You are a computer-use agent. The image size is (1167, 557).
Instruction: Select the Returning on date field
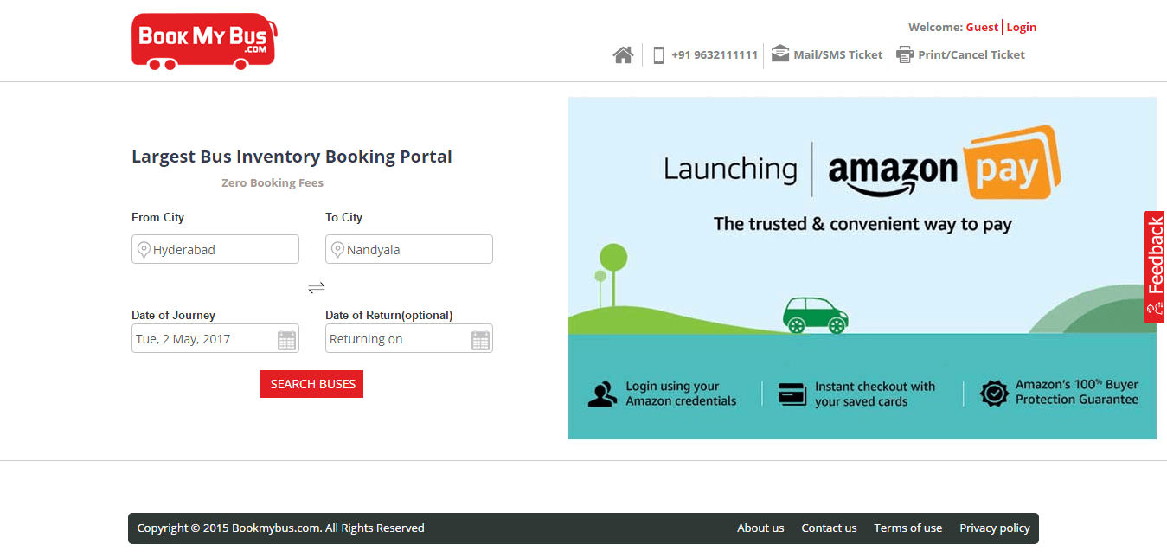pyautogui.click(x=409, y=338)
